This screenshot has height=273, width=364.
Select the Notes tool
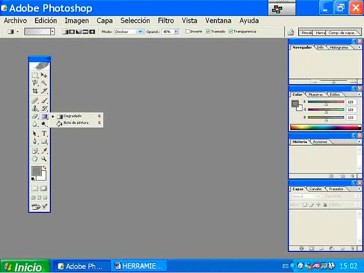pos(35,151)
